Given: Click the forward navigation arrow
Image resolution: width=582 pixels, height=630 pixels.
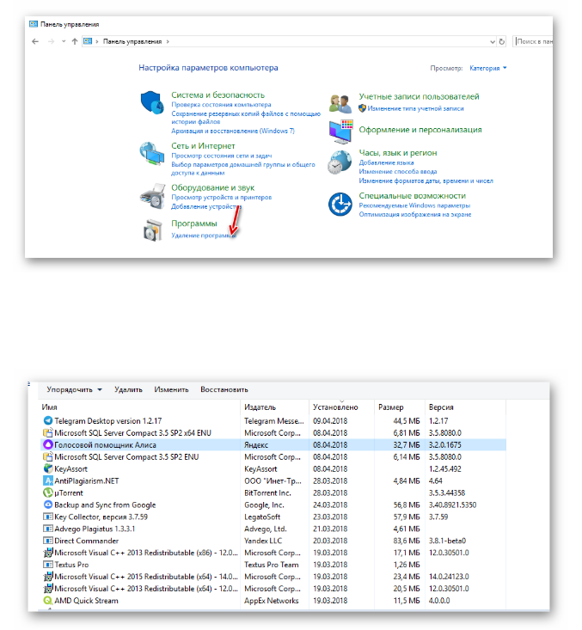Looking at the screenshot, I should 51,41.
